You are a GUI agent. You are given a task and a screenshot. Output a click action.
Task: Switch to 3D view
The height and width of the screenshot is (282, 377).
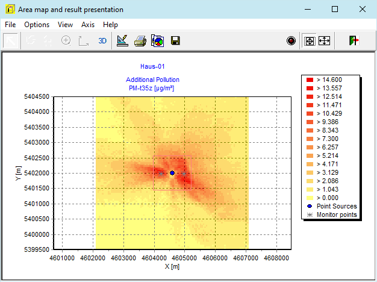tap(102, 40)
